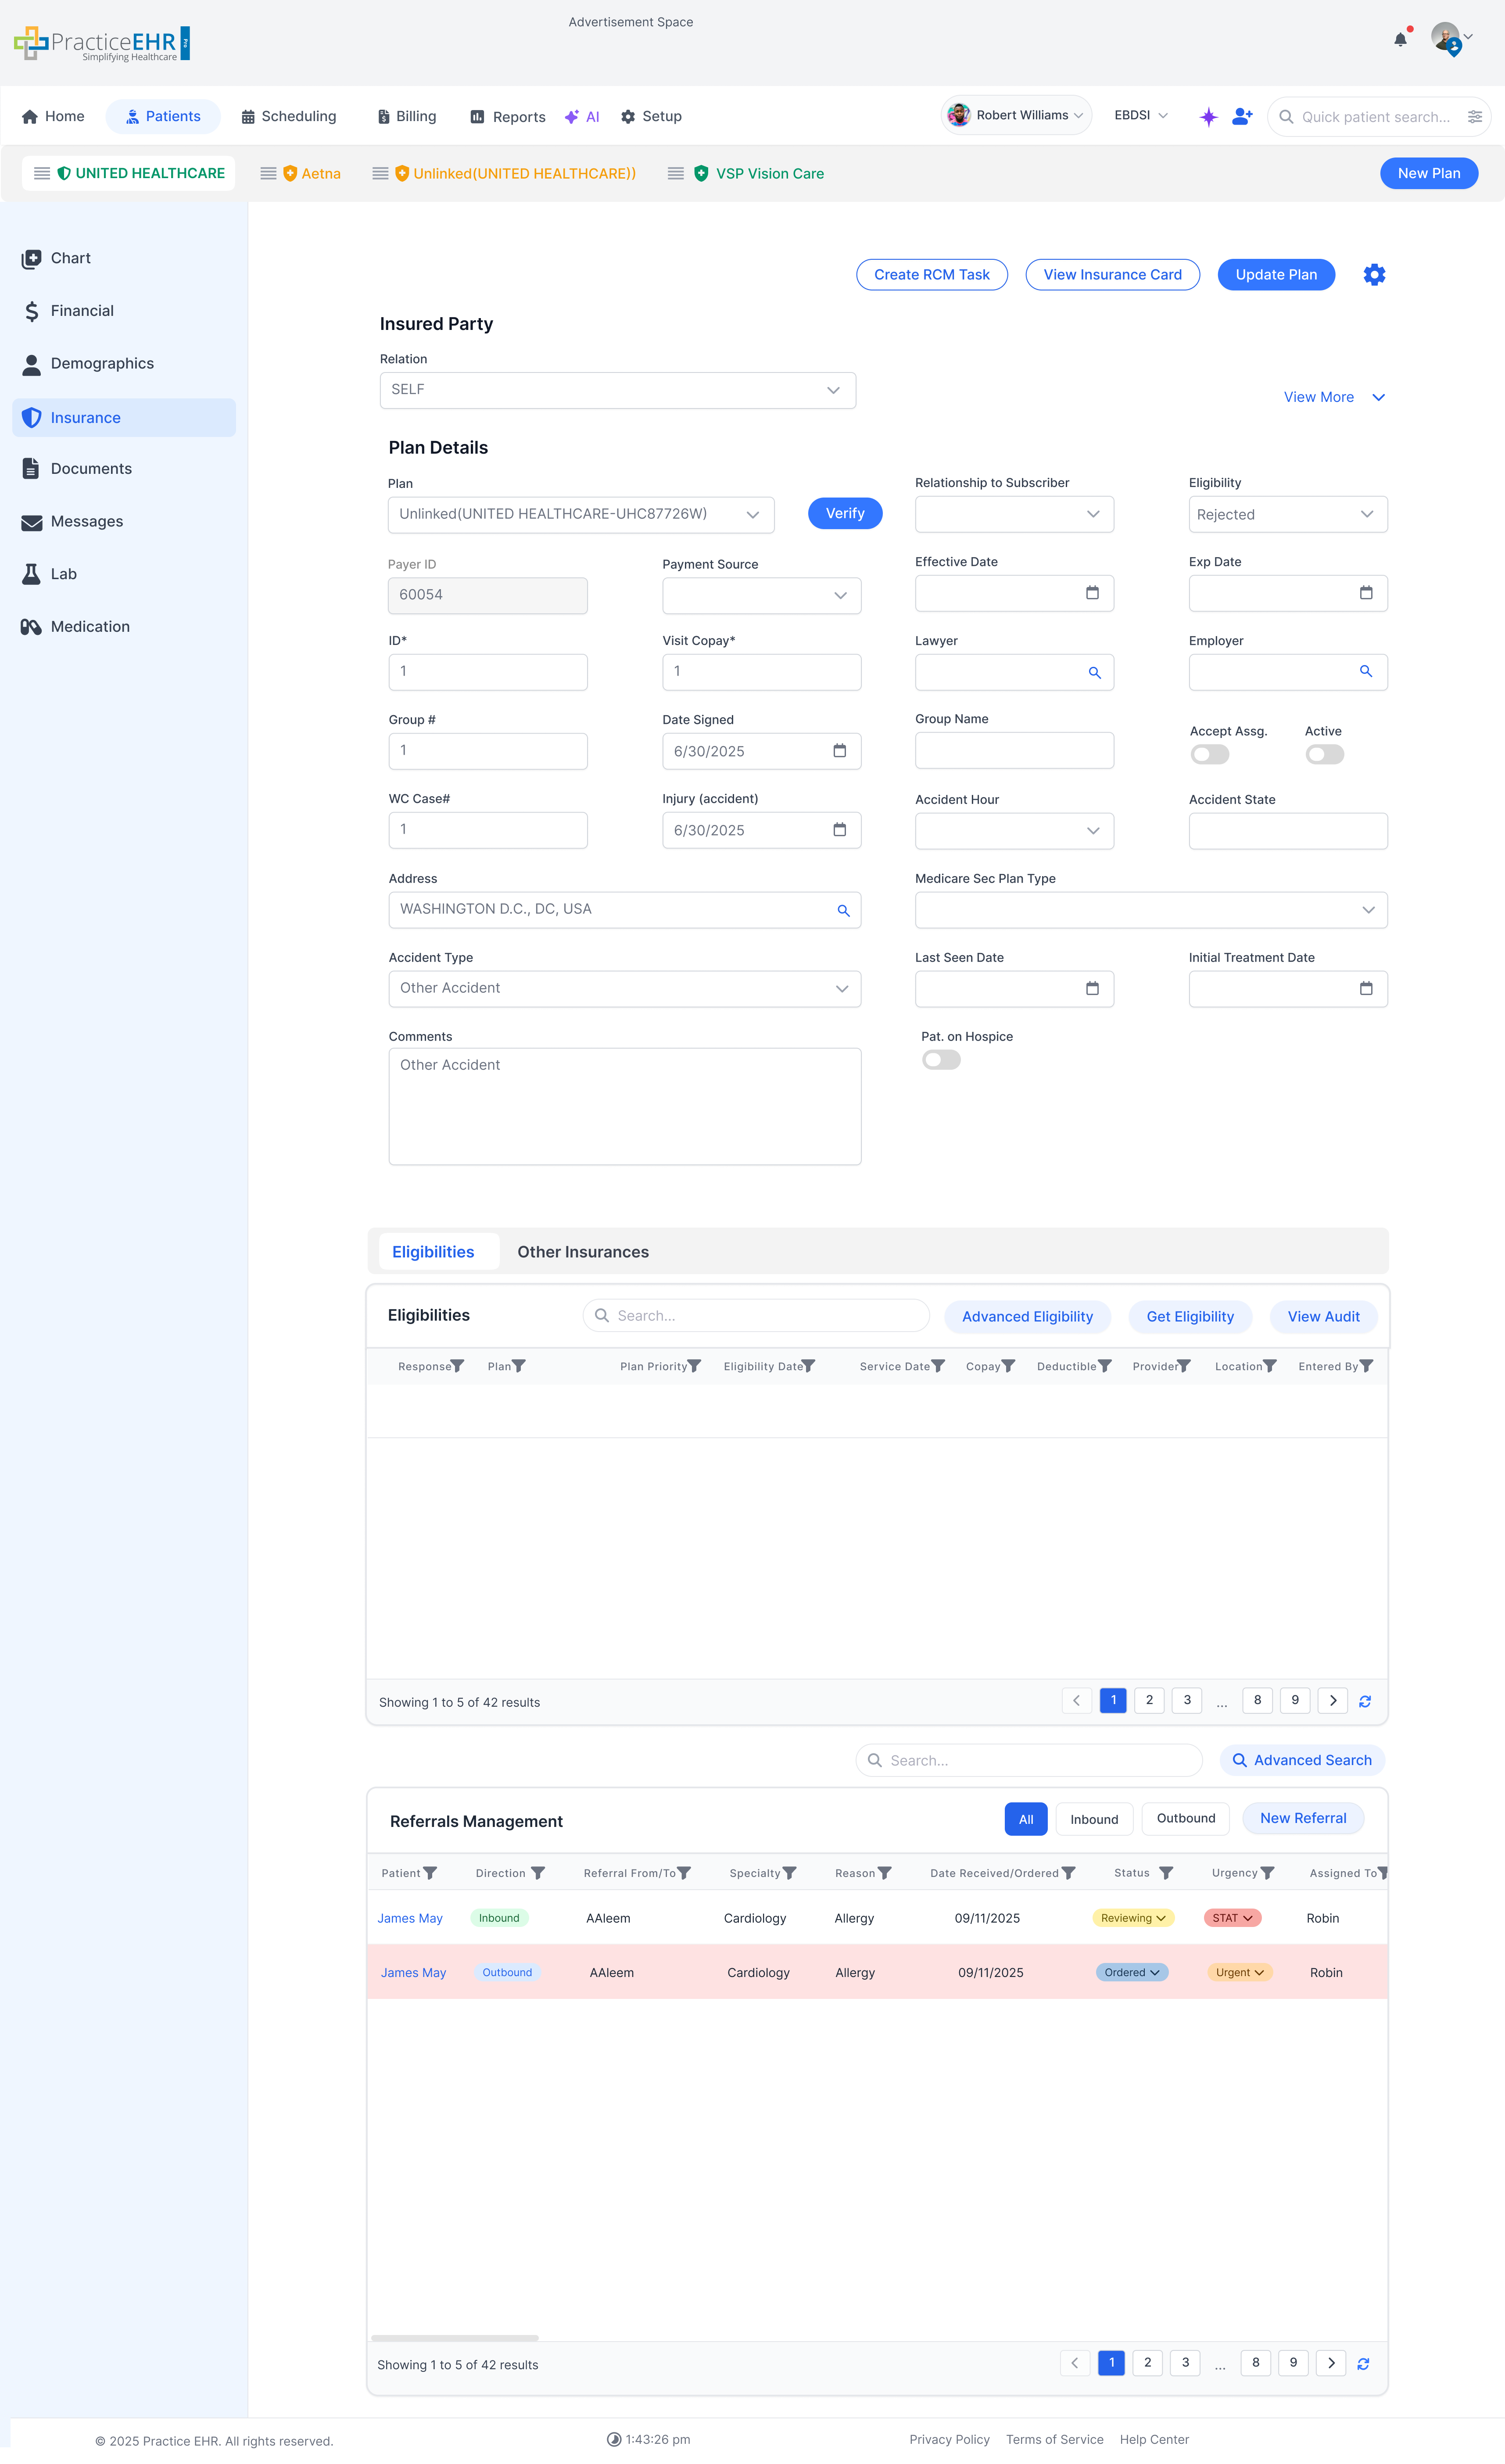Click the purple AI sparkle icon
1505x2464 pixels.
pyautogui.click(x=1208, y=117)
